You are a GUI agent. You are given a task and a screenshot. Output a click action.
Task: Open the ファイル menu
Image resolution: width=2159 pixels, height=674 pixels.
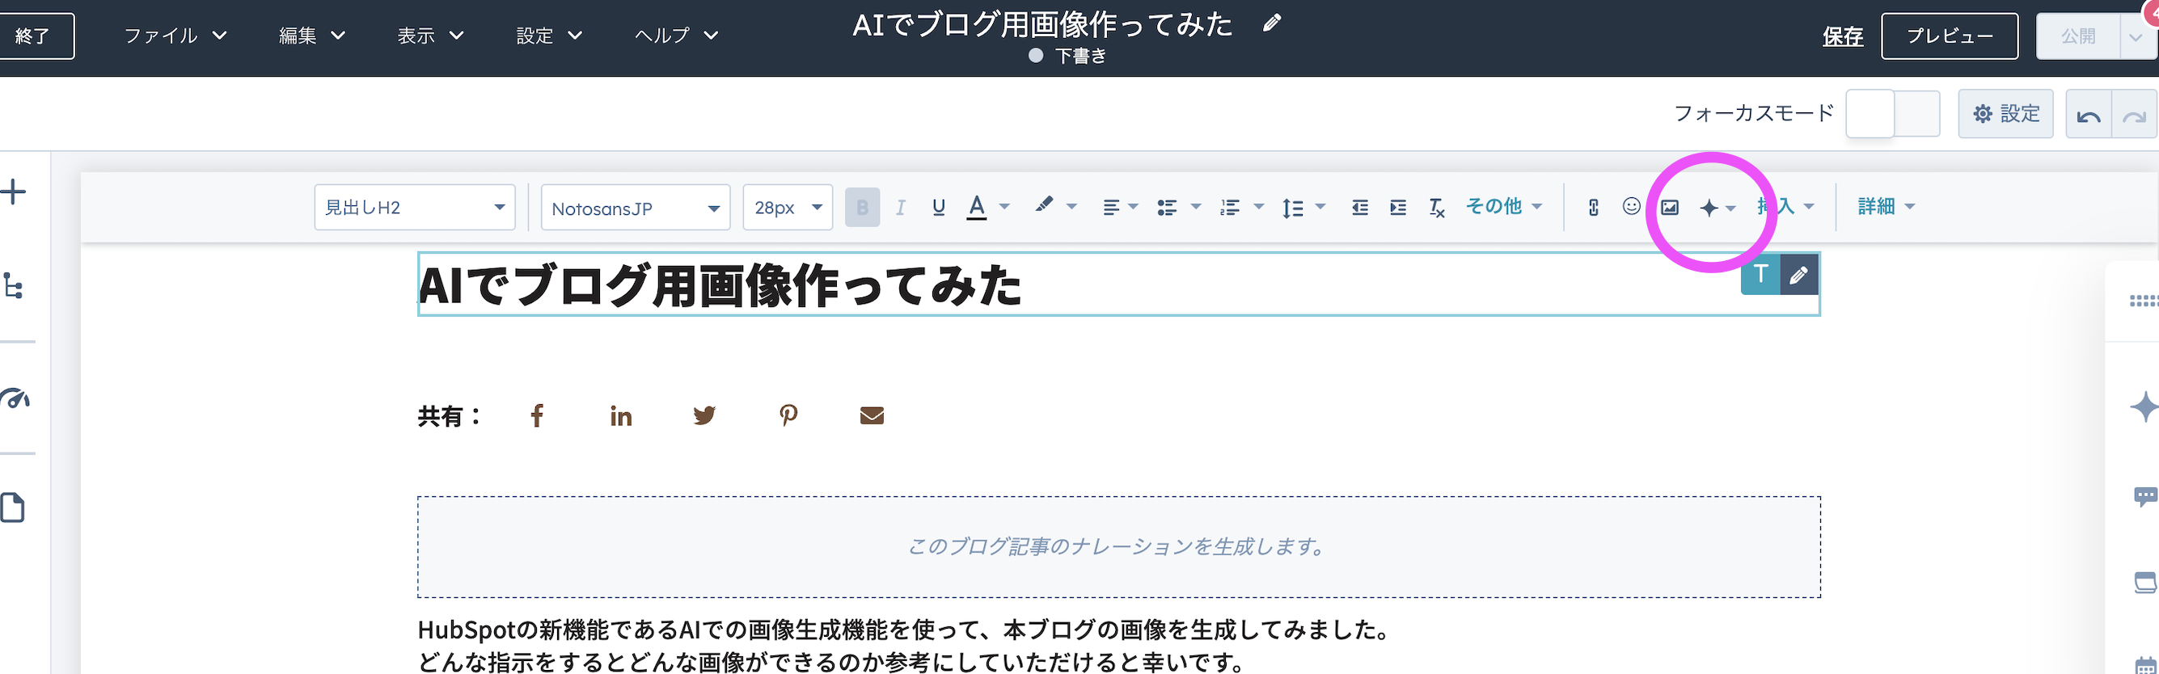(x=175, y=36)
